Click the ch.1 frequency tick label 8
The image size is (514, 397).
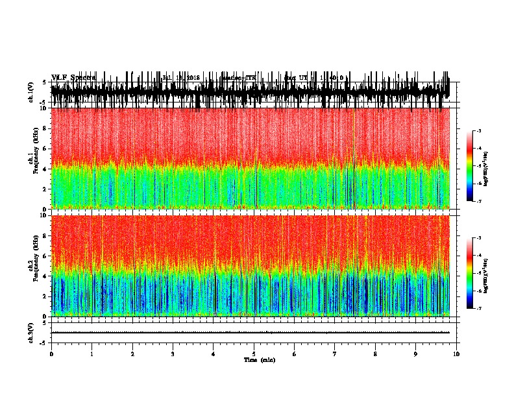[x=45, y=128]
